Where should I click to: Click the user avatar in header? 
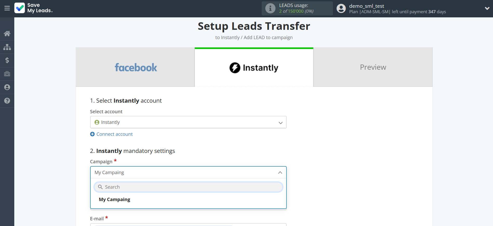coord(341,8)
